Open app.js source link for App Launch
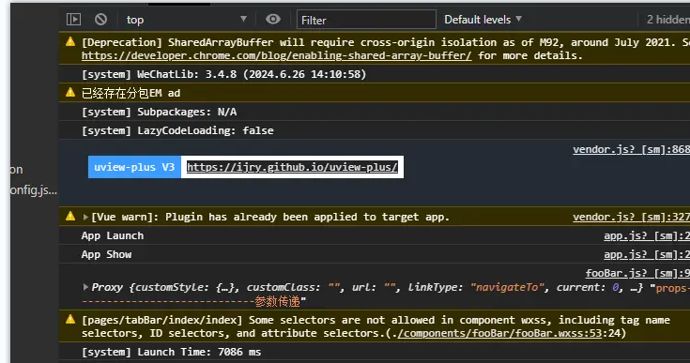This screenshot has height=363, width=690. (x=647, y=235)
